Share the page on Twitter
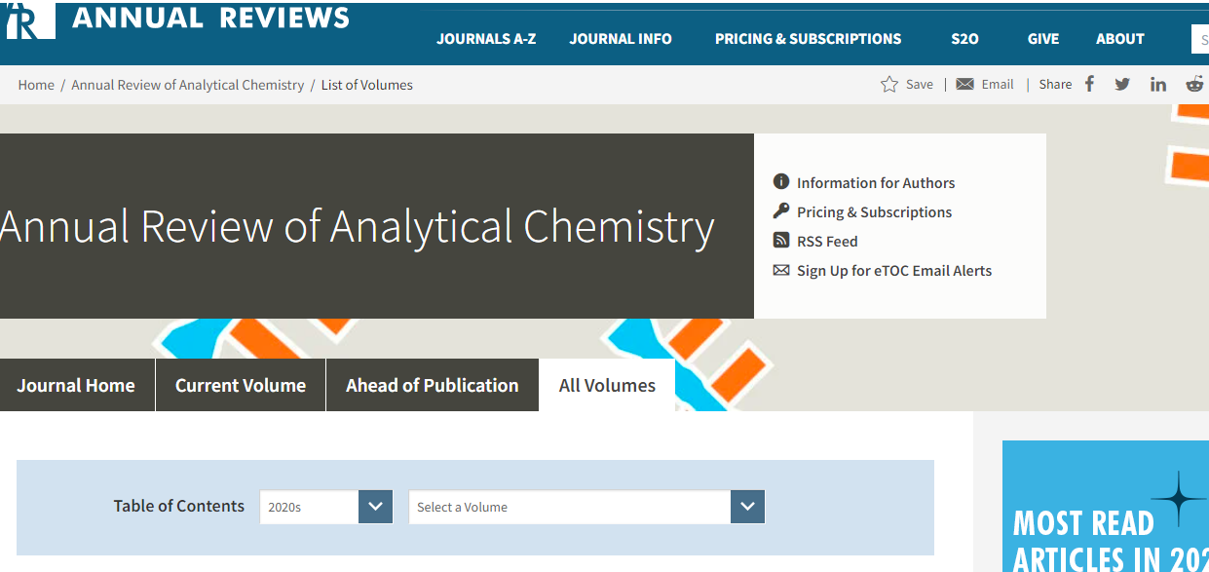 (1122, 85)
